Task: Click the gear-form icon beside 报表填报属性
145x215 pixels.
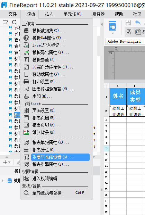Action: (x=26, y=143)
